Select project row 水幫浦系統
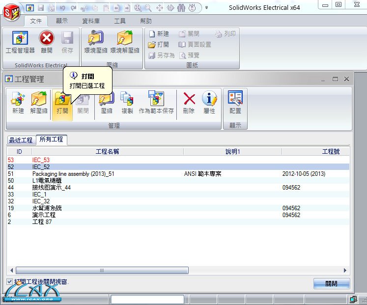Screen dimensions: 367x305 coord(178,208)
